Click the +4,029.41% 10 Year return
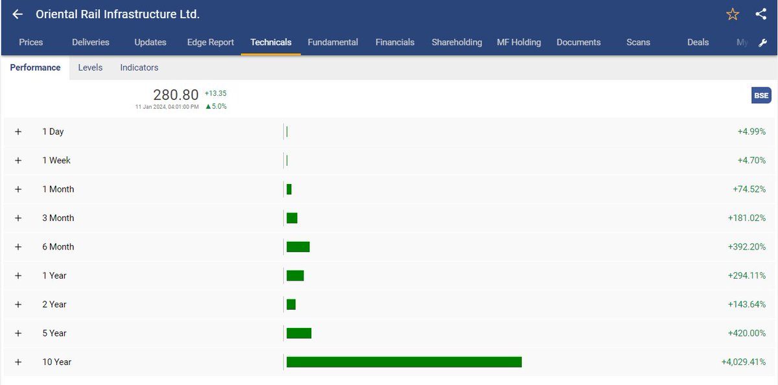This screenshot has height=385, width=778. (x=744, y=362)
